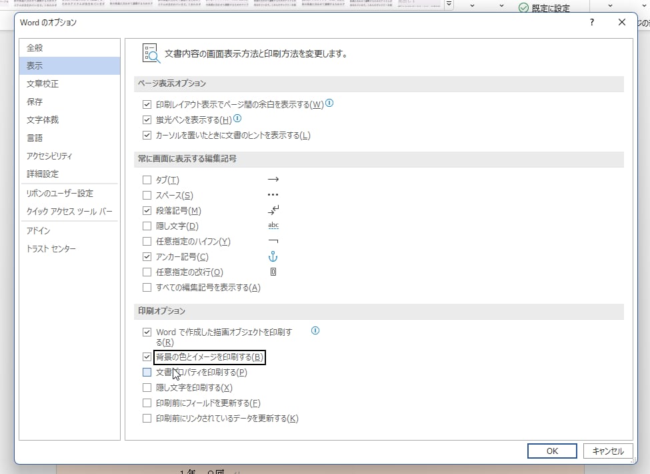Click the キャンセル button
650x474 pixels.
pyautogui.click(x=608, y=451)
